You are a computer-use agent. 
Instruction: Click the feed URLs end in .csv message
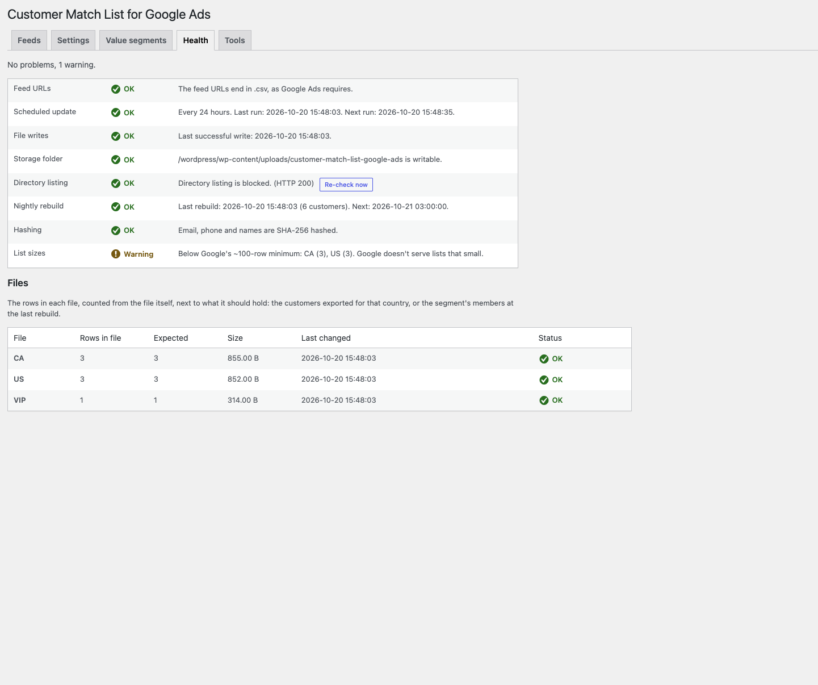(266, 89)
